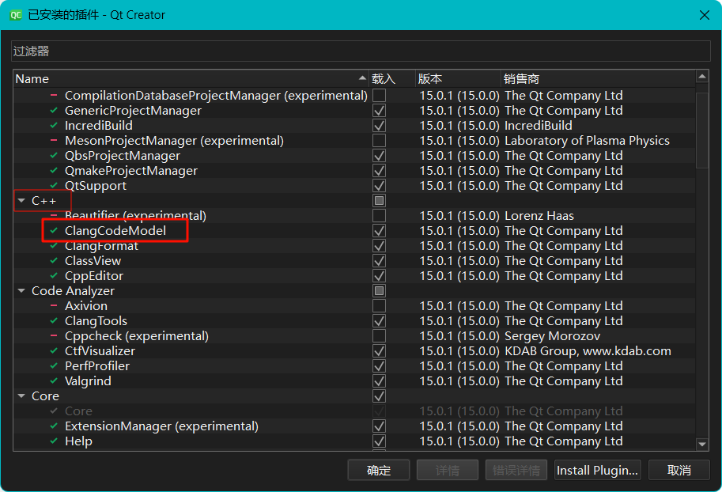Image resolution: width=722 pixels, height=492 pixels.
Task: Enable the Beautifier plugin checkbox
Action: (380, 216)
